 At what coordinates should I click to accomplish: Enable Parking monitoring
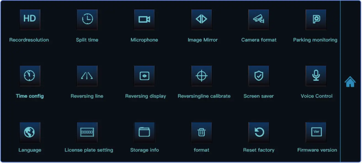pos(316,19)
